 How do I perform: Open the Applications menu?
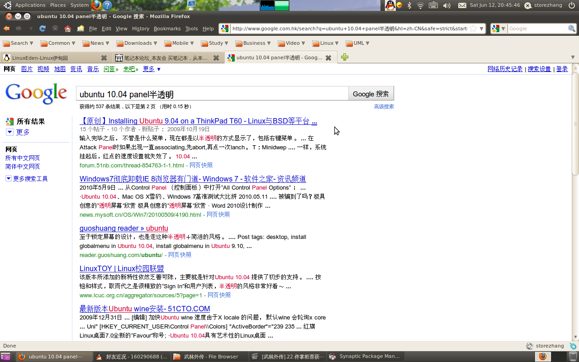click(x=30, y=5)
